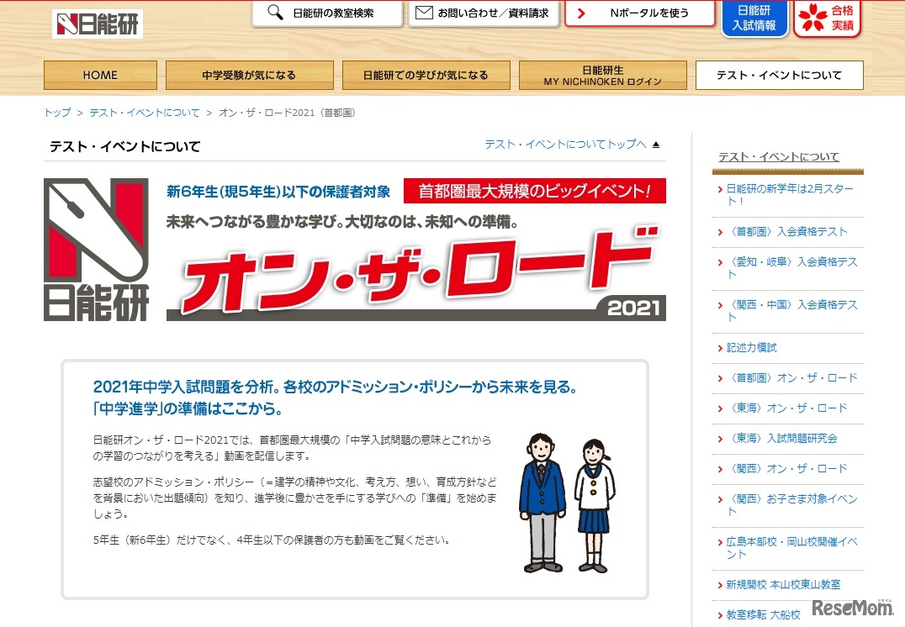
Task: Click the red arrow on N Portal button
Action: coord(581,13)
